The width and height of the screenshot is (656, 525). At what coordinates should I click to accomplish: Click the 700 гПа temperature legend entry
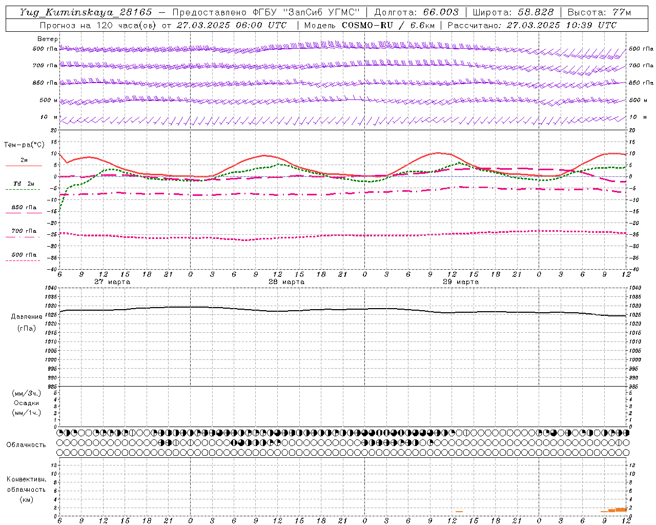pyautogui.click(x=24, y=231)
